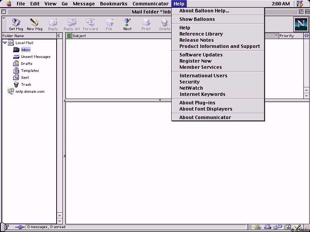The height and width of the screenshot is (232, 310).
Task: Toggle message threading column icon
Action: [x=69, y=36]
